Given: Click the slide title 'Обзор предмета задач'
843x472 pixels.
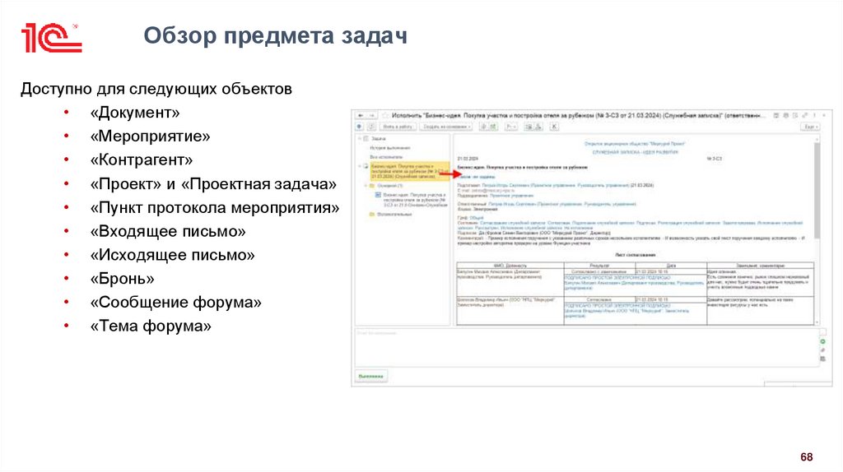Looking at the screenshot, I should click(x=275, y=35).
